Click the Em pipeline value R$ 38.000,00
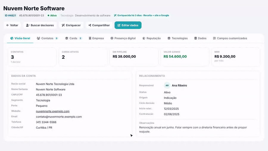268x151 pixels. click(124, 56)
